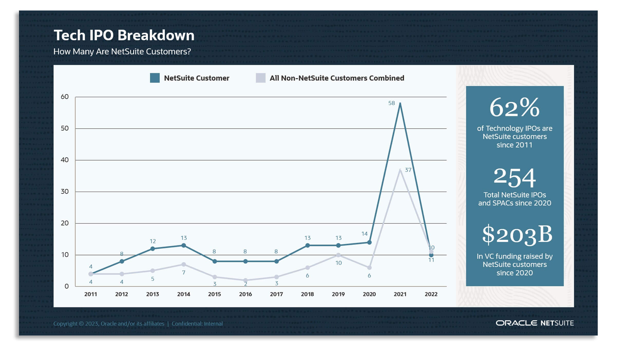This screenshot has width=617, height=346.
Task: Select 'All Non-NetSuite Customers Combined' legend label
Action: pyautogui.click(x=337, y=78)
